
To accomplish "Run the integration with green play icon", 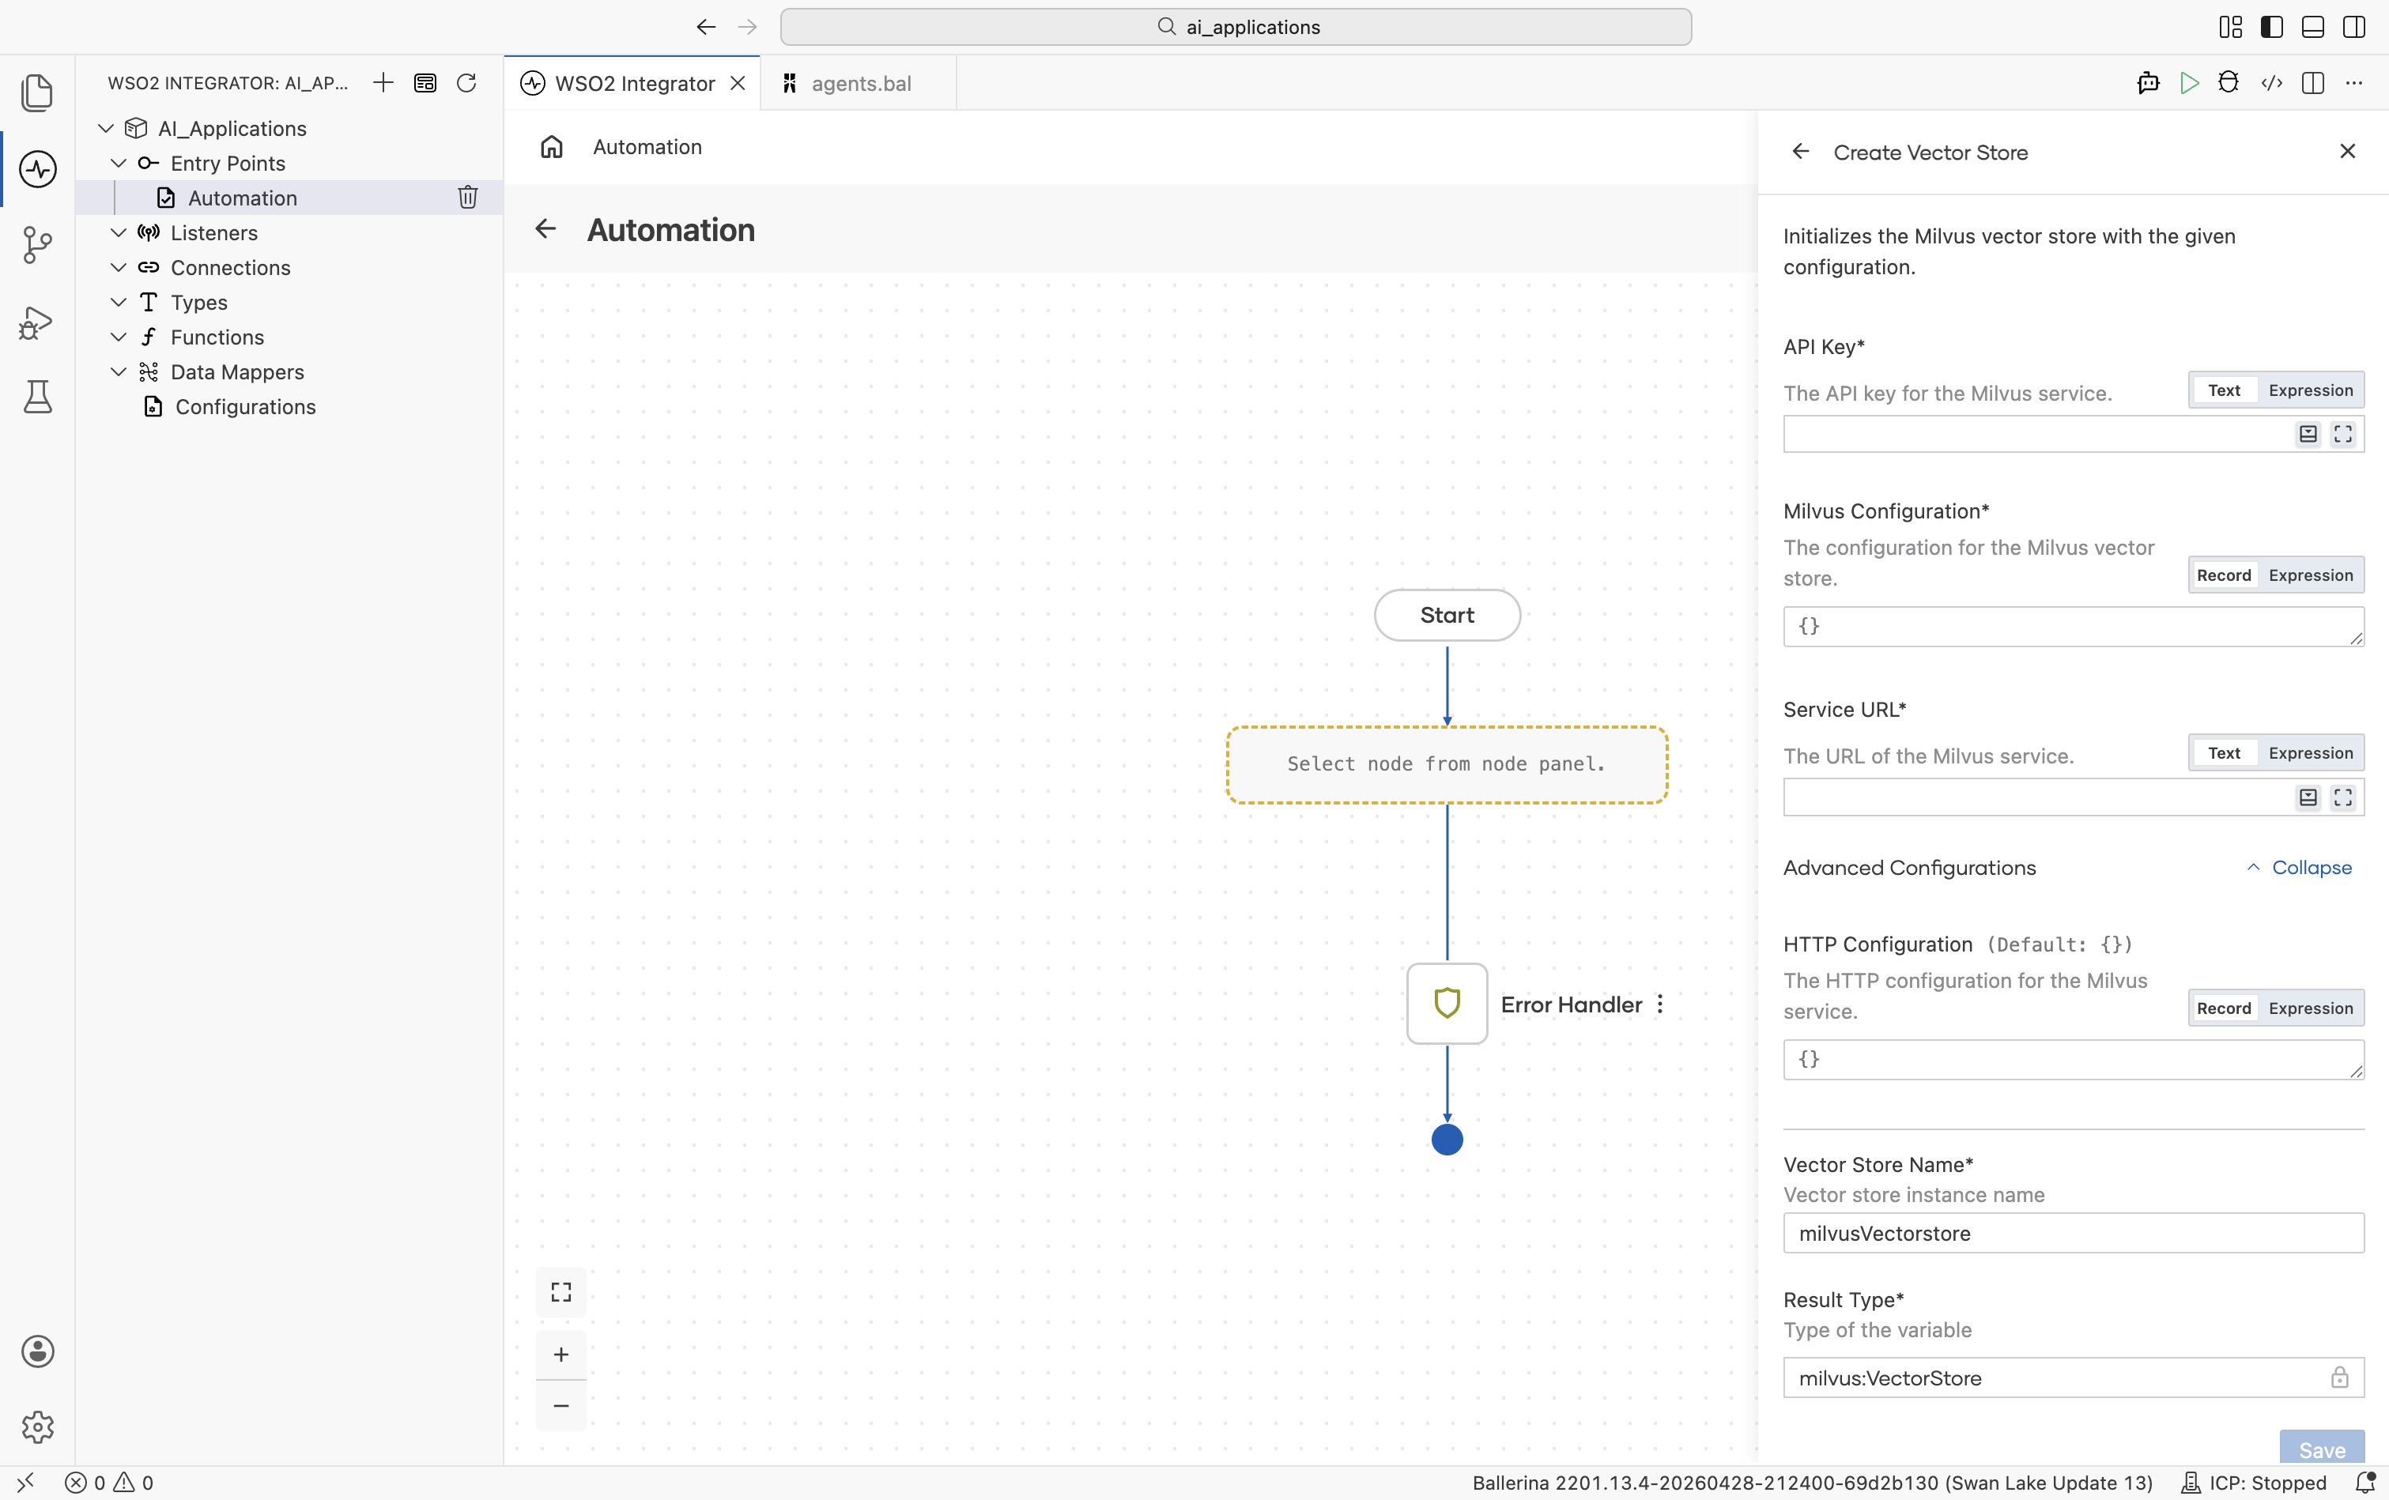I will pos(2188,82).
